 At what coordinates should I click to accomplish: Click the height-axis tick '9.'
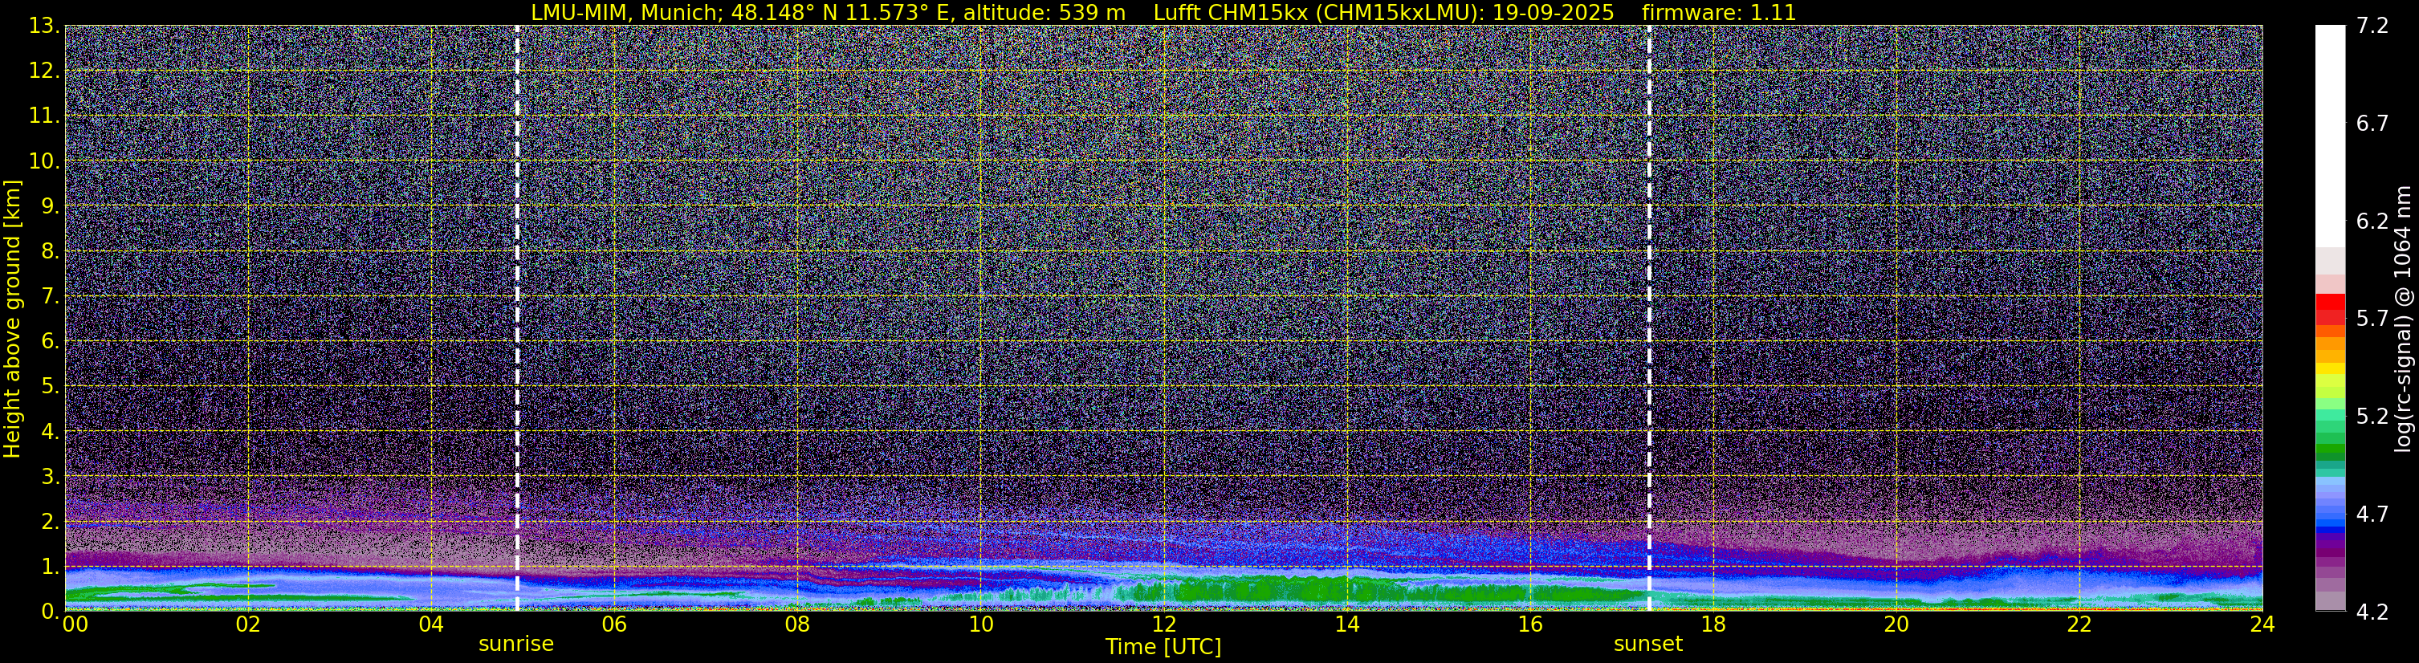pyautogui.click(x=51, y=205)
